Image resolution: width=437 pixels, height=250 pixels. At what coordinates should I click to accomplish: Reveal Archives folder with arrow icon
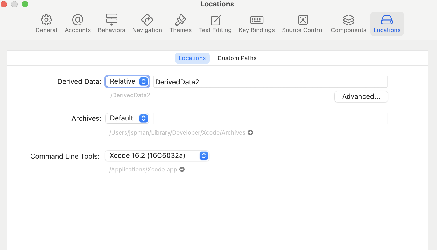[x=250, y=132]
